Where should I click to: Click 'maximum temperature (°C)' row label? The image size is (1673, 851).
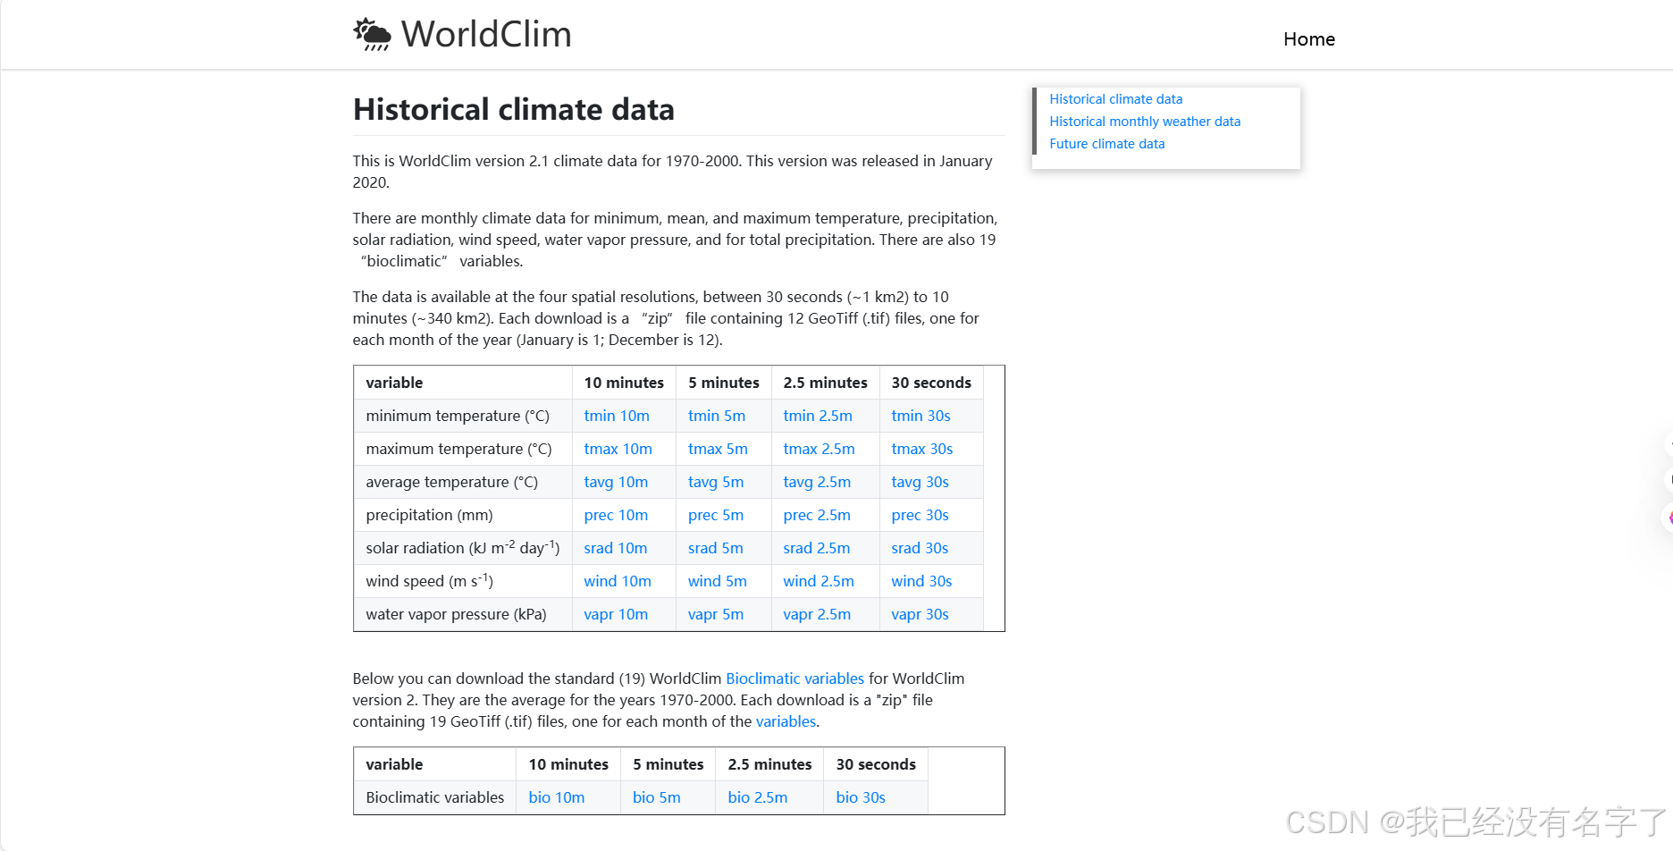pyautogui.click(x=458, y=449)
